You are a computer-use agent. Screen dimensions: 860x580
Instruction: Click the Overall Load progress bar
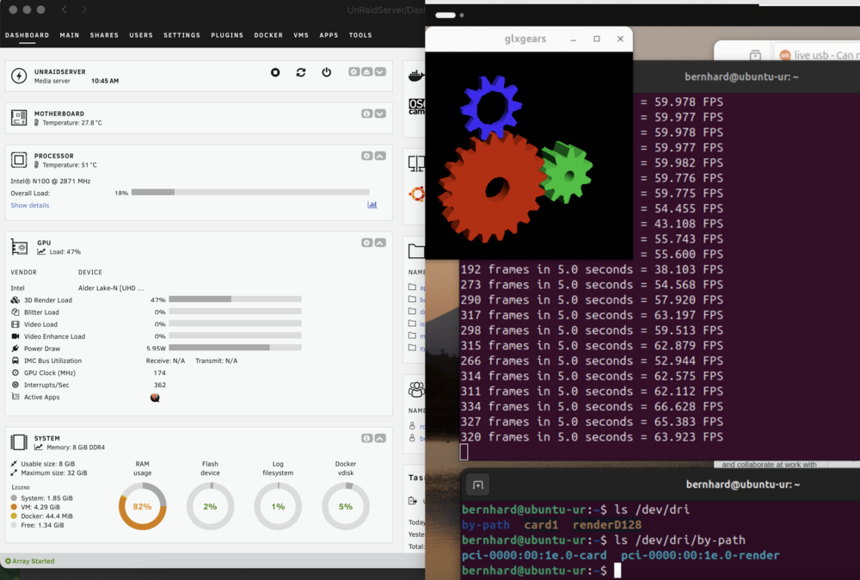click(250, 192)
